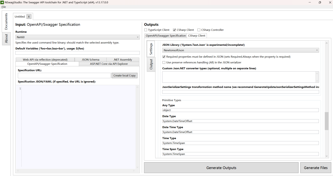This screenshot has height=176, width=333.
Task: Click the settings scrollbar down arrow
Action: point(327,156)
